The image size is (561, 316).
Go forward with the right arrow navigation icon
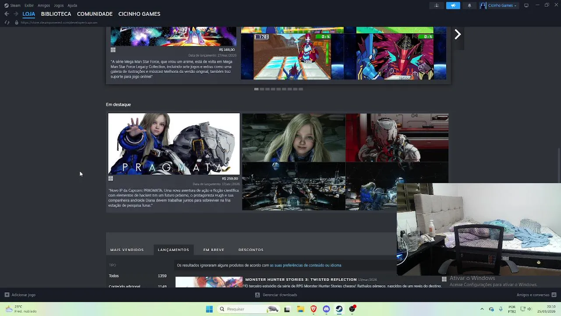(16, 14)
